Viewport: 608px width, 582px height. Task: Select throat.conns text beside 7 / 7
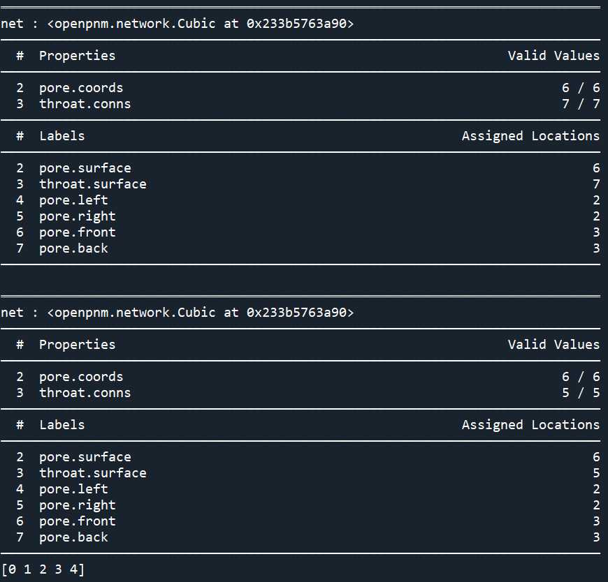click(85, 104)
